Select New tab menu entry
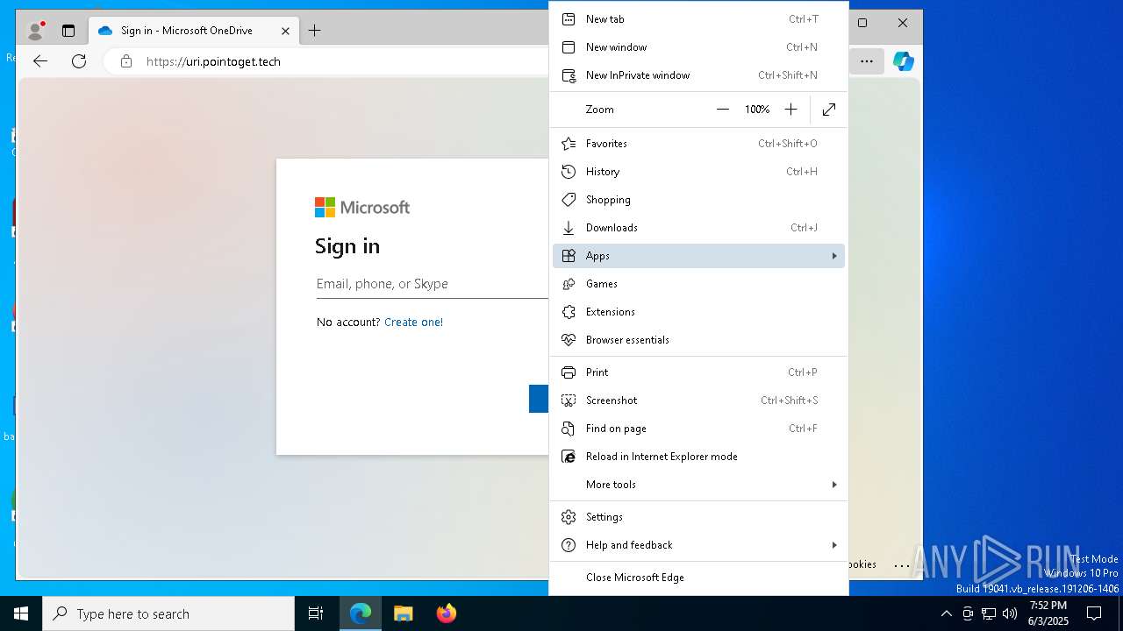This screenshot has height=631, width=1123. pyautogui.click(x=698, y=19)
